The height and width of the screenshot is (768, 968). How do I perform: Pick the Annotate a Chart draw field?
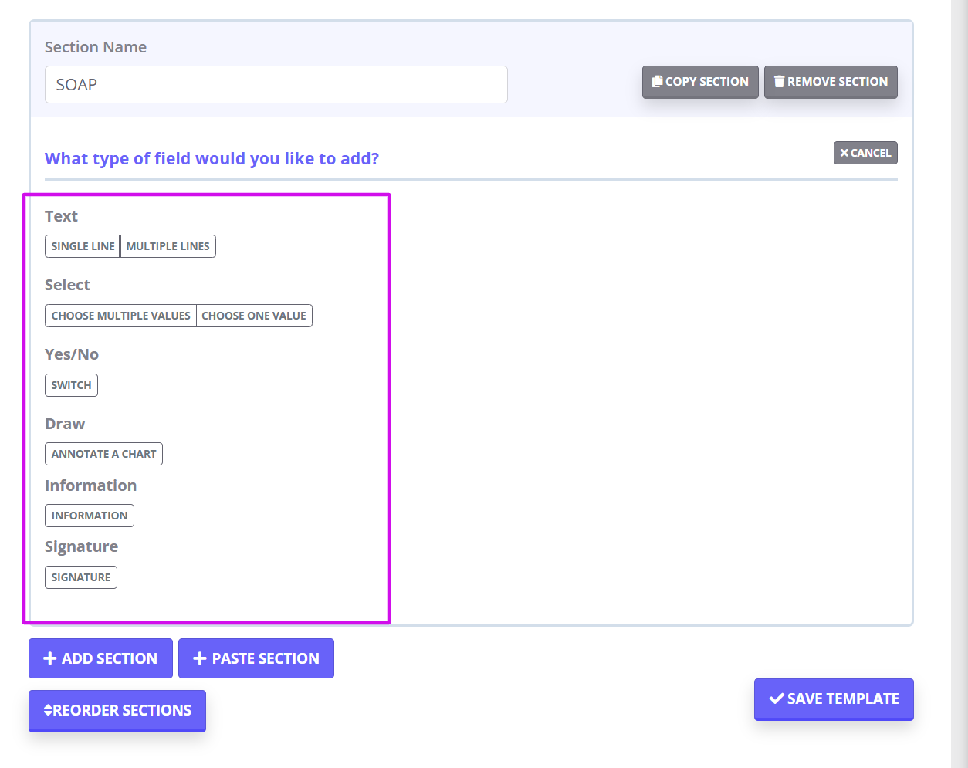pos(103,454)
